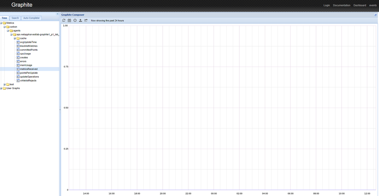The image size is (379, 196).
Task: Collapse the agents tree node
Action: coord(8,31)
